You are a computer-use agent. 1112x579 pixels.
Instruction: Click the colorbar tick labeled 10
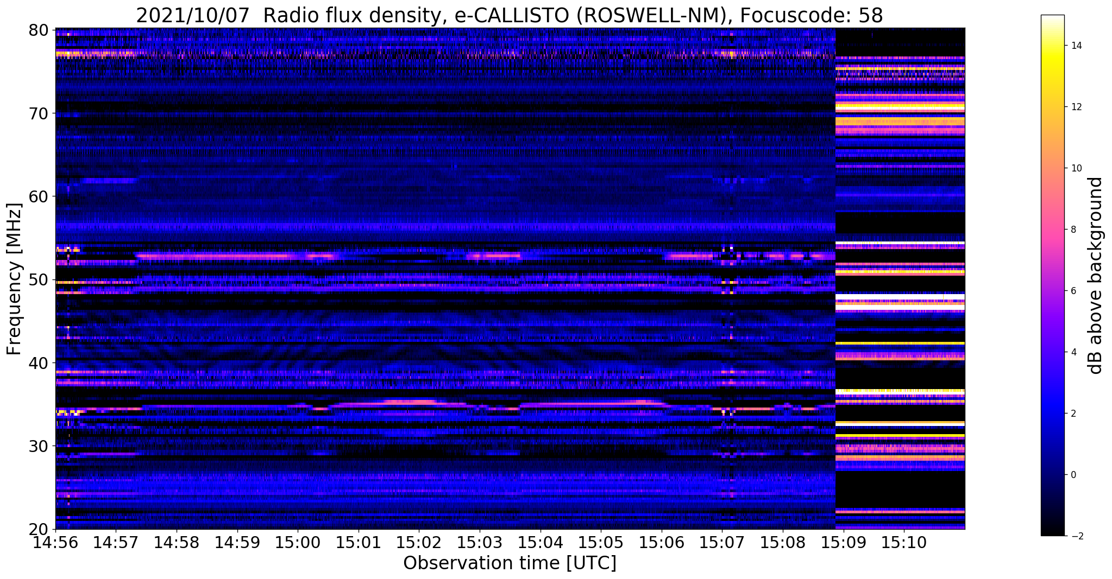click(x=1076, y=168)
